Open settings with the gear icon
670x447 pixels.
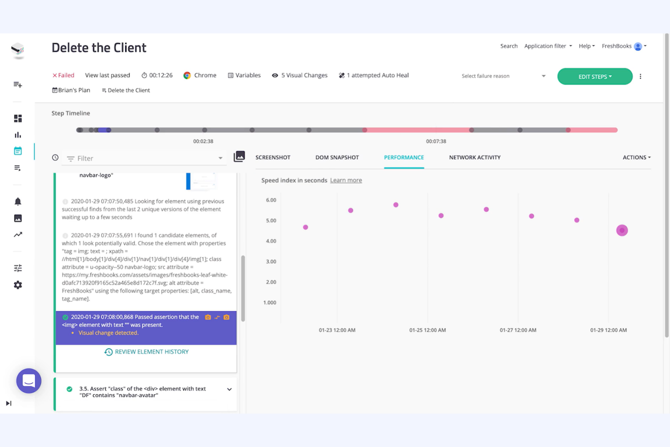[18, 285]
